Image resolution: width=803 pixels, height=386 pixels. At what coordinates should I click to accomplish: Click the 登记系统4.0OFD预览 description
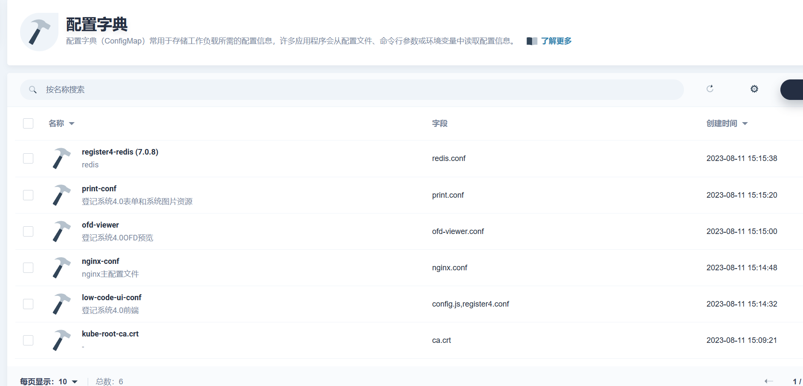click(x=117, y=238)
